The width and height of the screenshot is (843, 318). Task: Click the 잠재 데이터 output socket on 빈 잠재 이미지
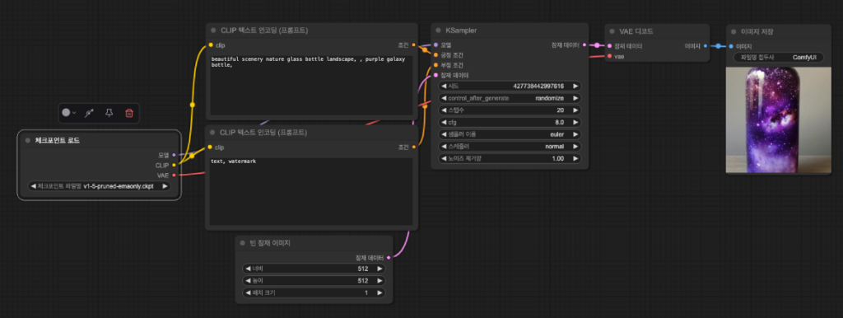(x=389, y=258)
